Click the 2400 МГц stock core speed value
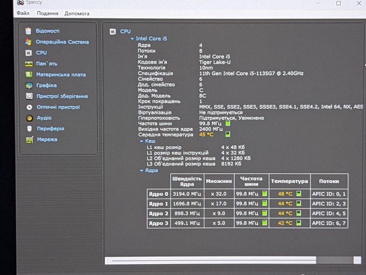Viewport: 366px width, 275px height. 211,129
